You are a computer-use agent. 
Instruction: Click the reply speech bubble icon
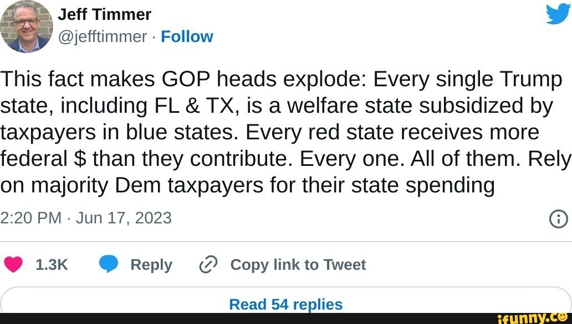pos(109,265)
